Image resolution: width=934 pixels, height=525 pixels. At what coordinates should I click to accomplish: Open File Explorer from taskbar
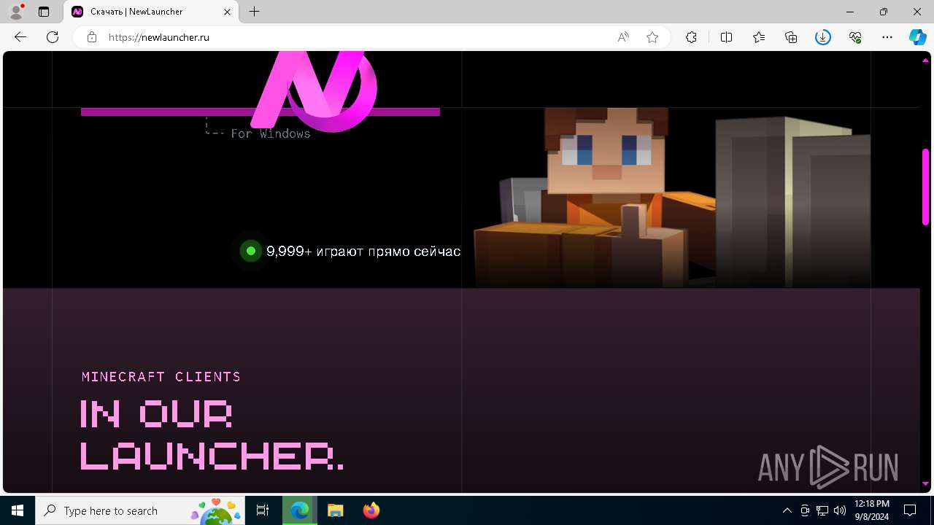click(x=335, y=510)
